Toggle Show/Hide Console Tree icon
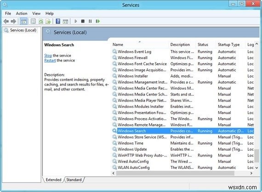This screenshot has height=192, width=262. (x=24, y=21)
